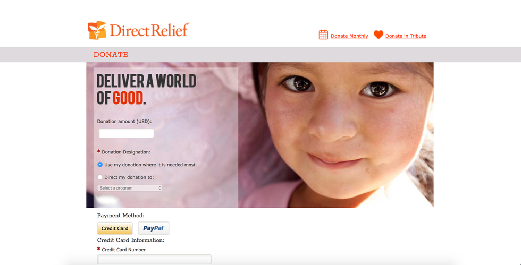
Task: Open the Donate in Tribute link
Action: click(406, 36)
